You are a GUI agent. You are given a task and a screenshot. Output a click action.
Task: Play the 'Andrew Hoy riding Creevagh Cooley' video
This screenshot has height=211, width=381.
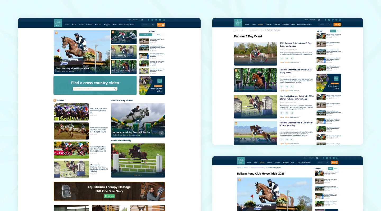pyautogui.click(x=138, y=121)
